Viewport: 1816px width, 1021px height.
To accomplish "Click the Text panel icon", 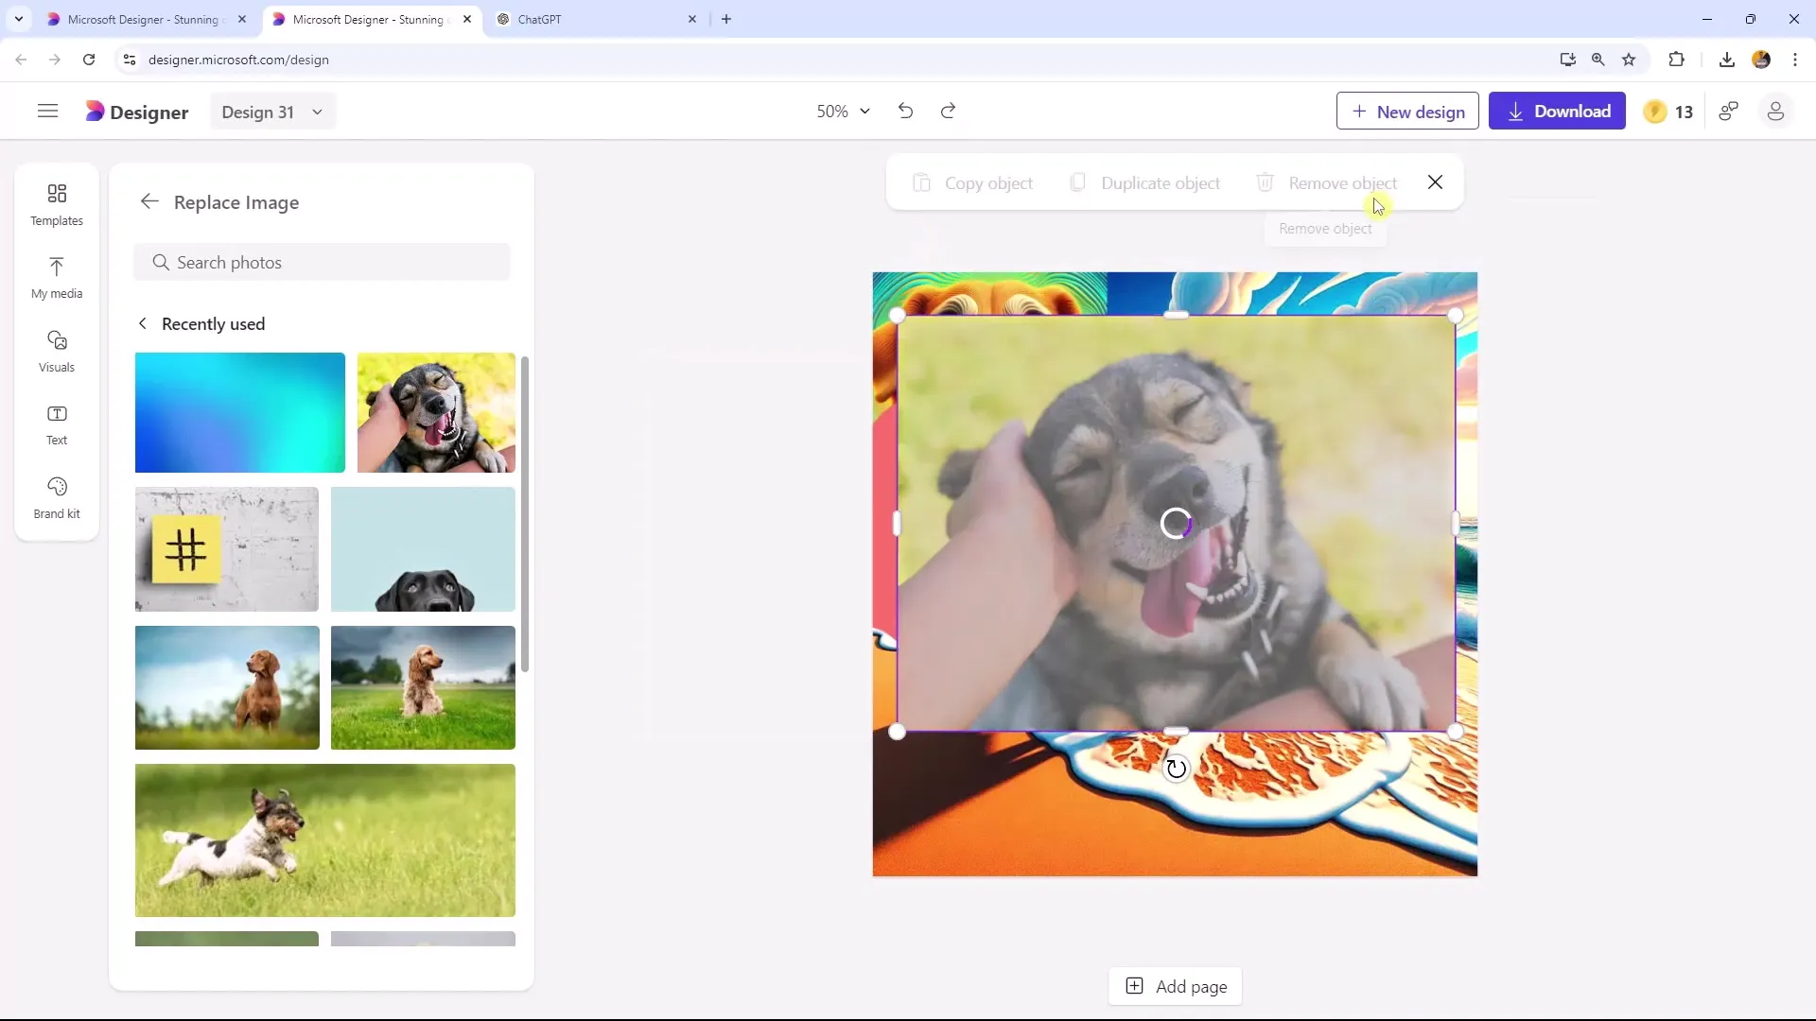I will pos(55,423).
